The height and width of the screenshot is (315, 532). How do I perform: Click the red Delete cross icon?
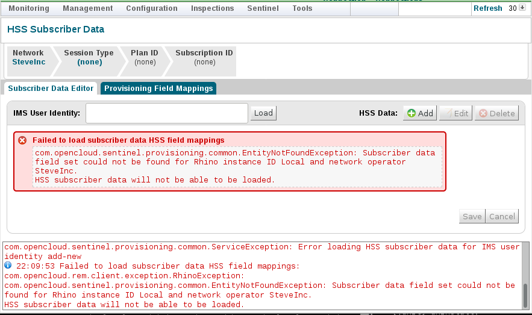[483, 113]
